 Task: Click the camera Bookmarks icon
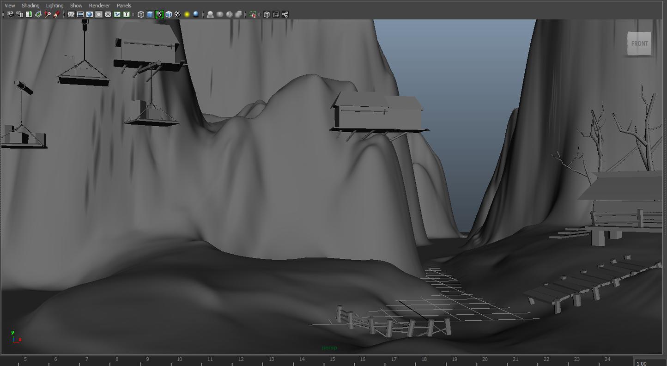pyautogui.click(x=29, y=14)
